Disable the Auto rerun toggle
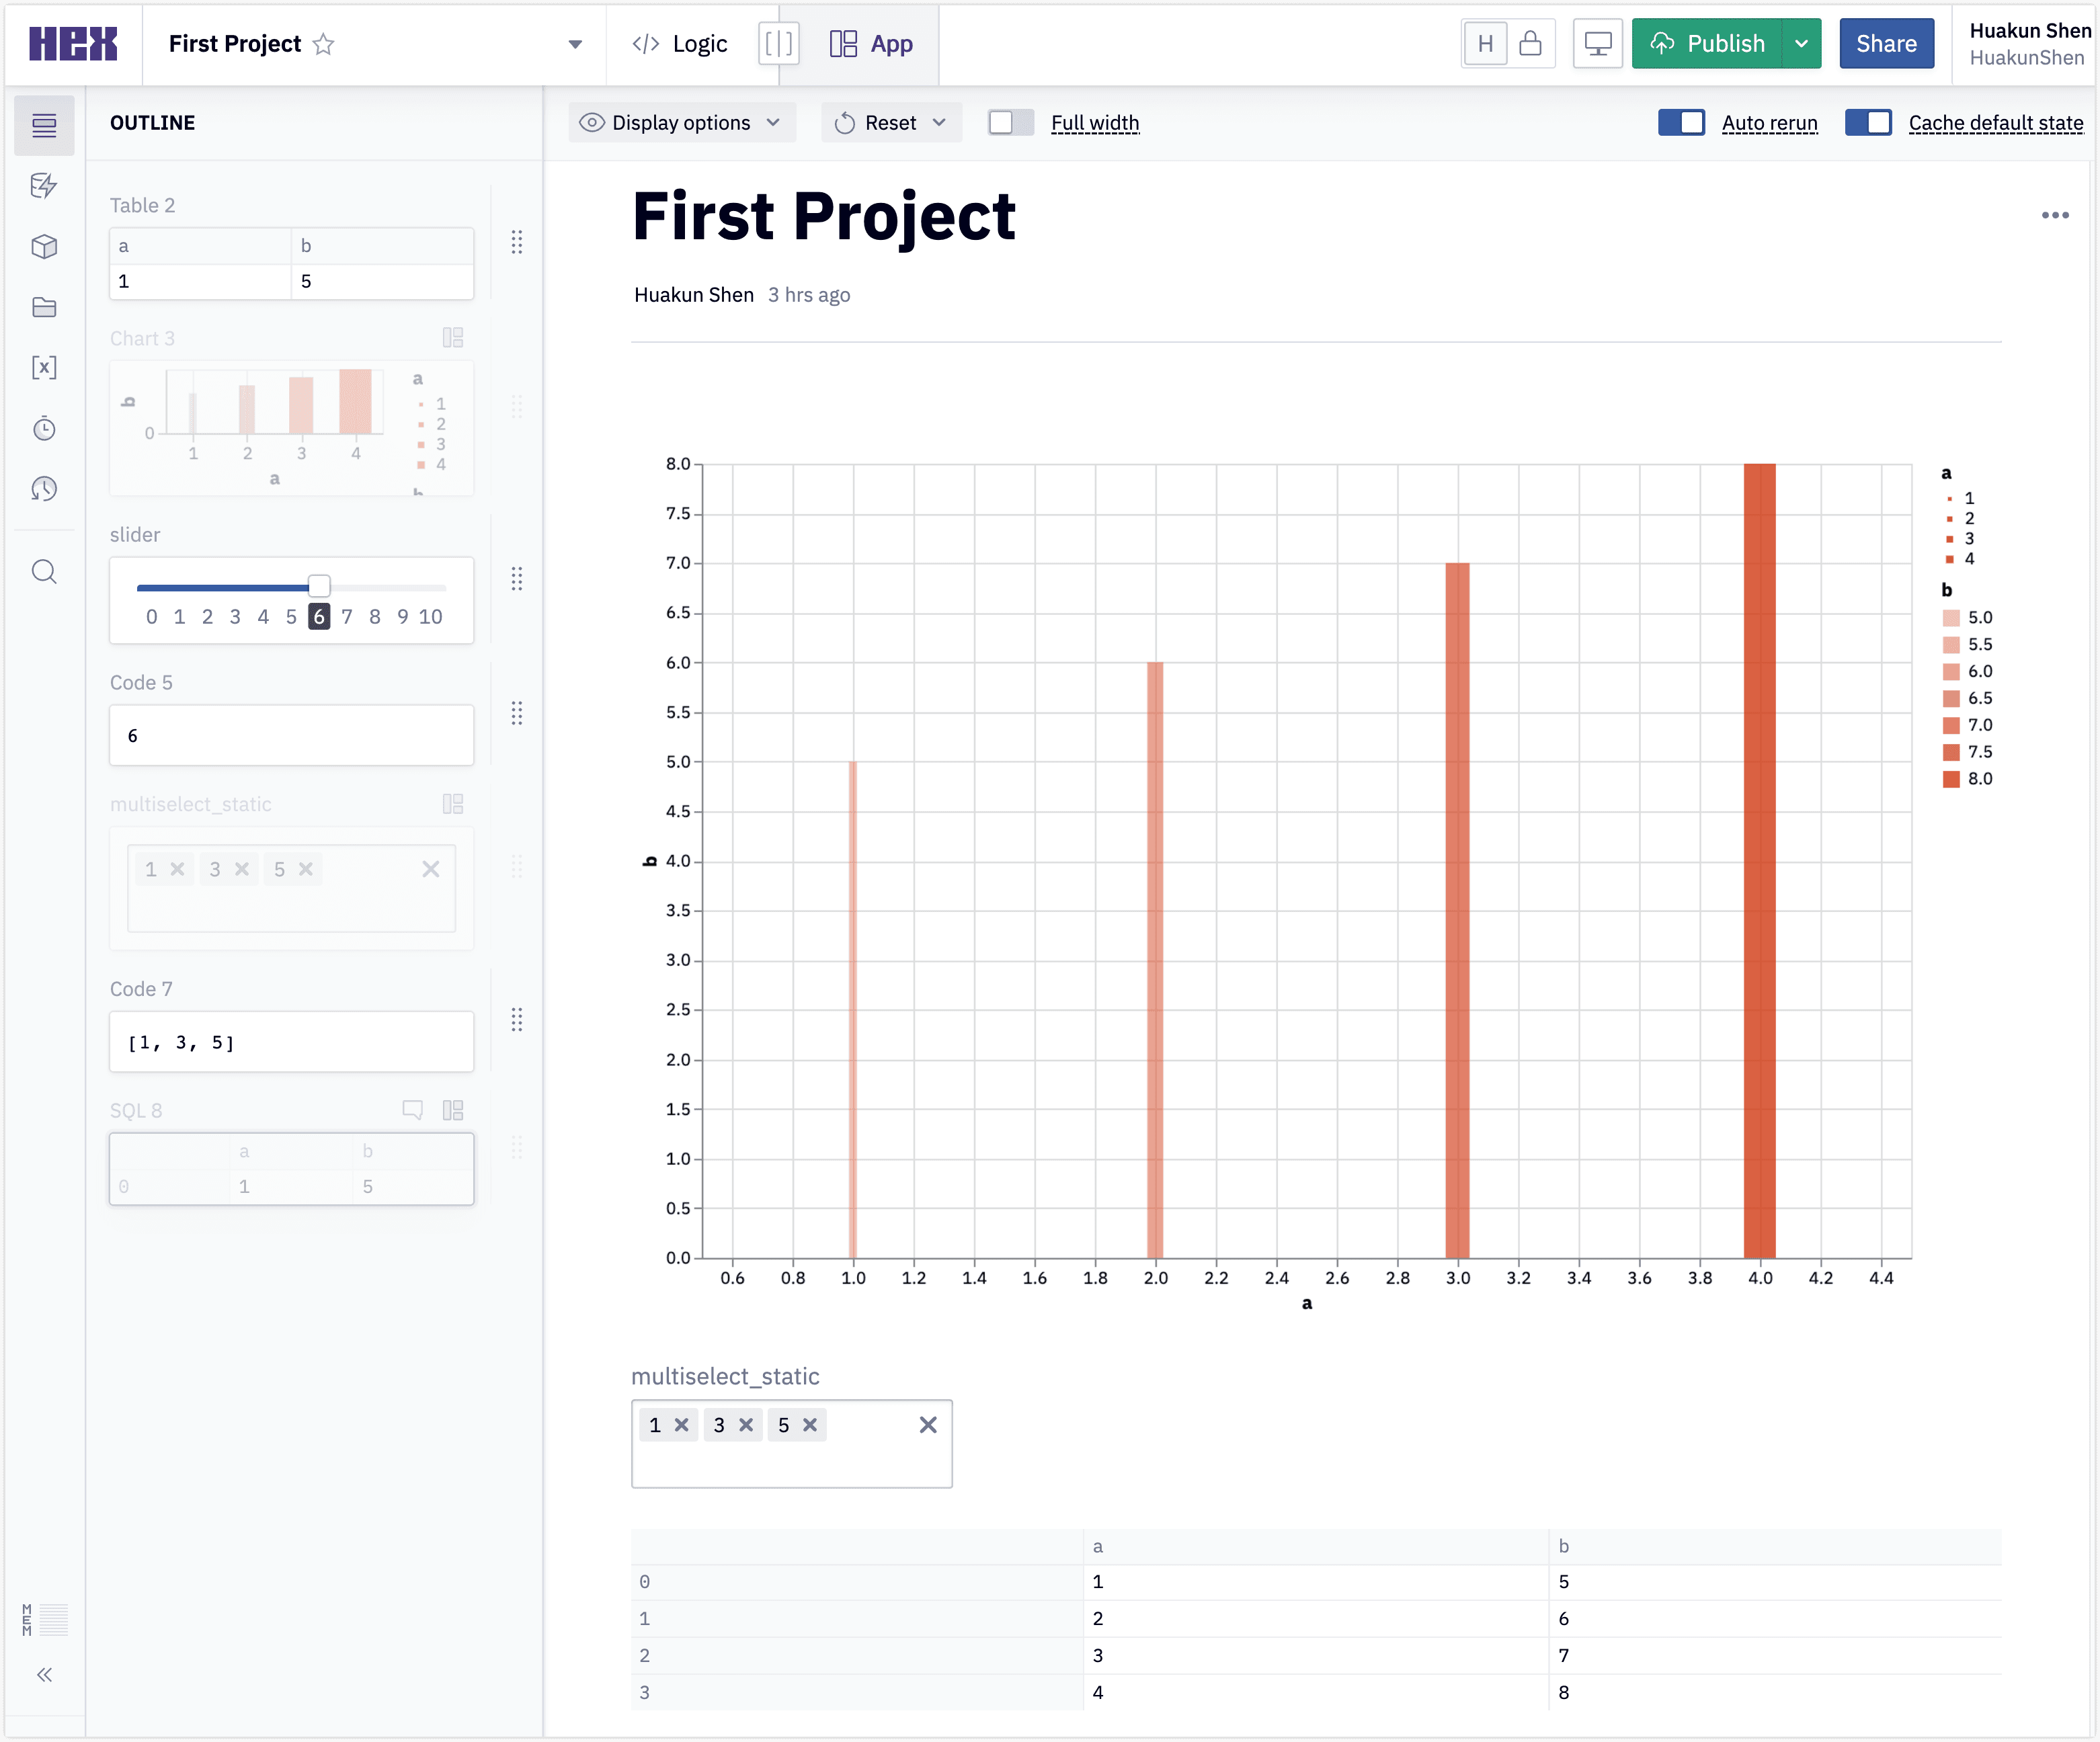Viewport: 2100px width, 1742px height. coord(1681,122)
